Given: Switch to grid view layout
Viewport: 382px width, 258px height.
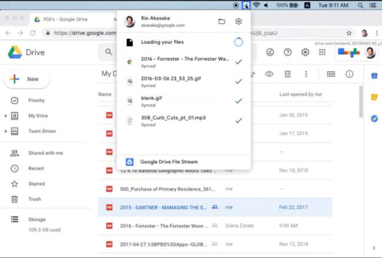Looking at the screenshot, I should 331,74.
